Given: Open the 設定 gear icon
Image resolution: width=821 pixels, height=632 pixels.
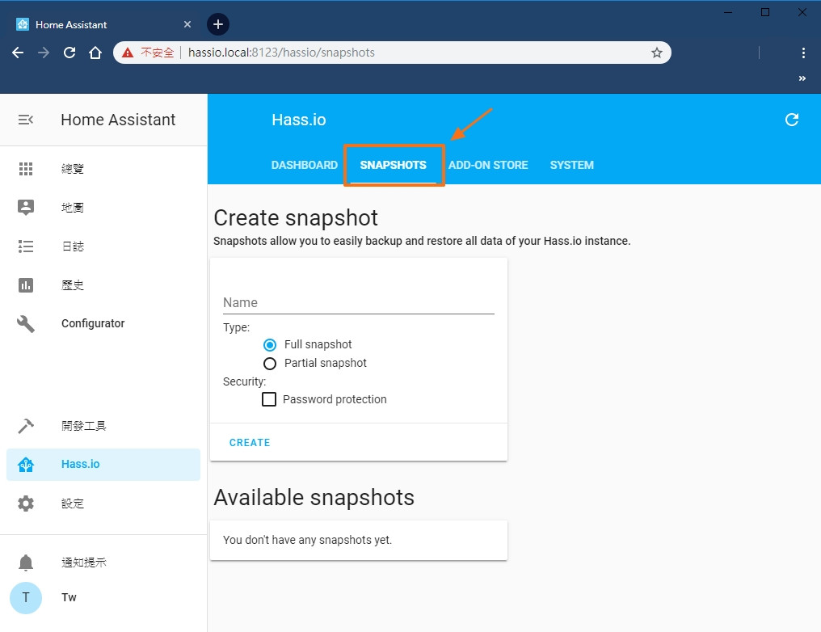Looking at the screenshot, I should (26, 503).
